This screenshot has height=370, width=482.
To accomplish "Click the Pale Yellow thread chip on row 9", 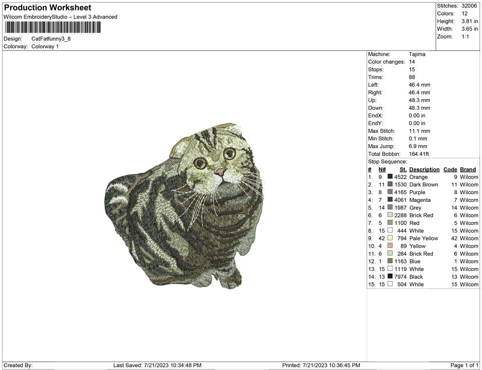I will 389,238.
